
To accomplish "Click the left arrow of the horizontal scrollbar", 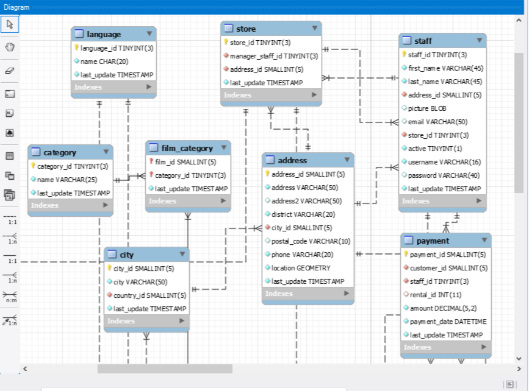I will 25,368.
